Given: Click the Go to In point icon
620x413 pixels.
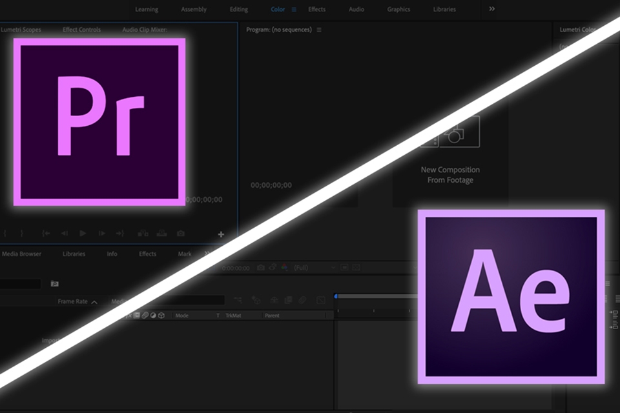Looking at the screenshot, I should [46, 234].
